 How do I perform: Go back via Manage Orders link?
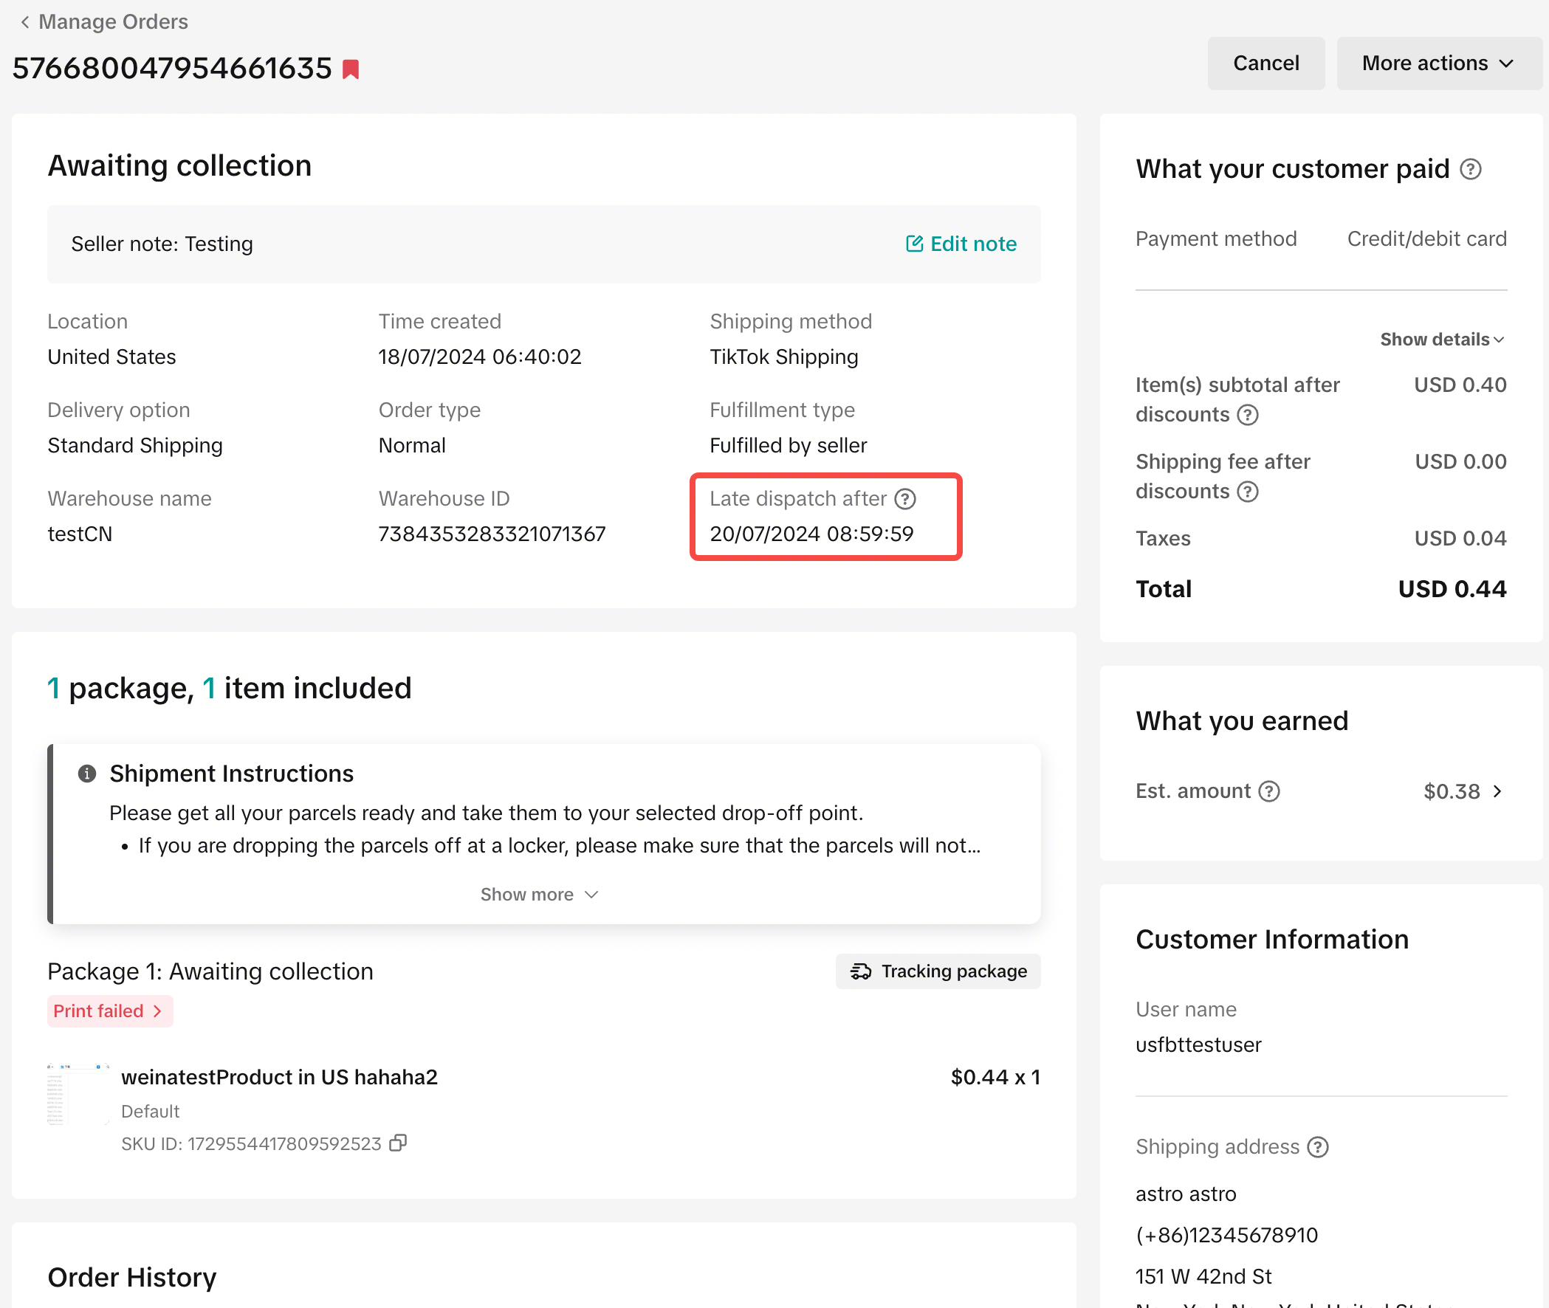[x=113, y=22]
